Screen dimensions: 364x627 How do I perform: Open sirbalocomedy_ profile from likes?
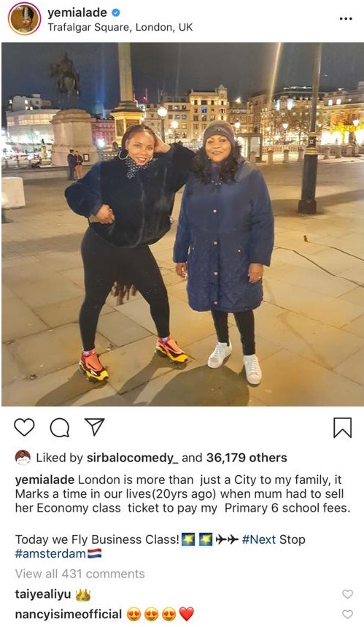pos(133,458)
